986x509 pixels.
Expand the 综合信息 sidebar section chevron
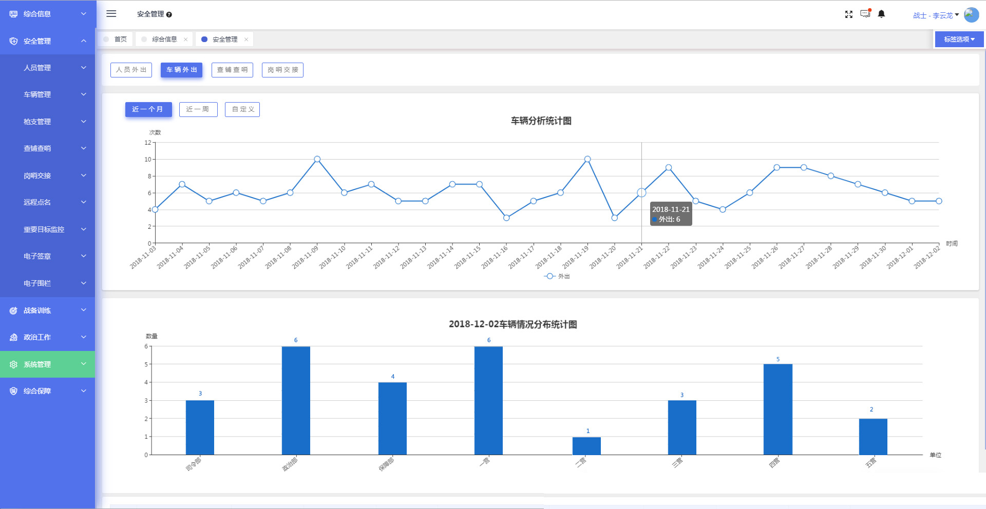tap(84, 14)
